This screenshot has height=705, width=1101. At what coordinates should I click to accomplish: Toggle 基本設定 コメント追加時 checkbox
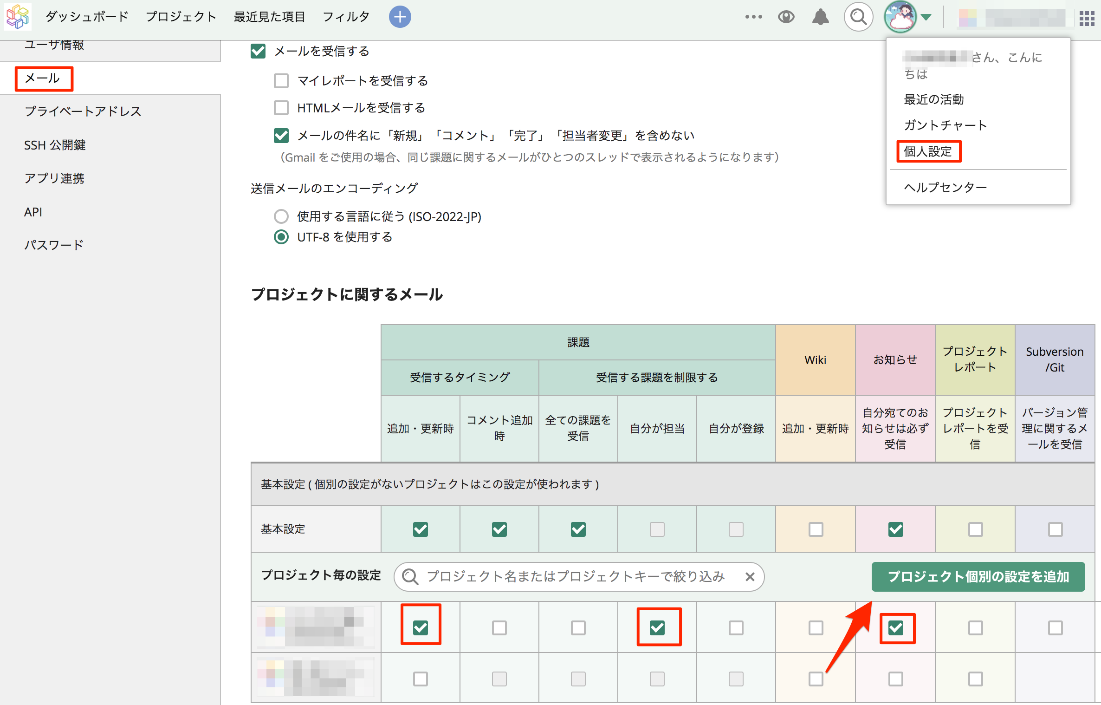(499, 529)
